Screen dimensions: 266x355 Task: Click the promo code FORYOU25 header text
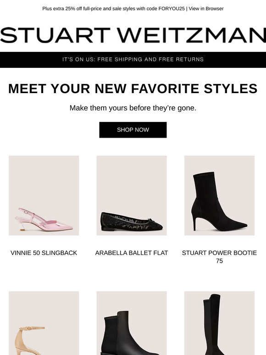click(x=114, y=9)
